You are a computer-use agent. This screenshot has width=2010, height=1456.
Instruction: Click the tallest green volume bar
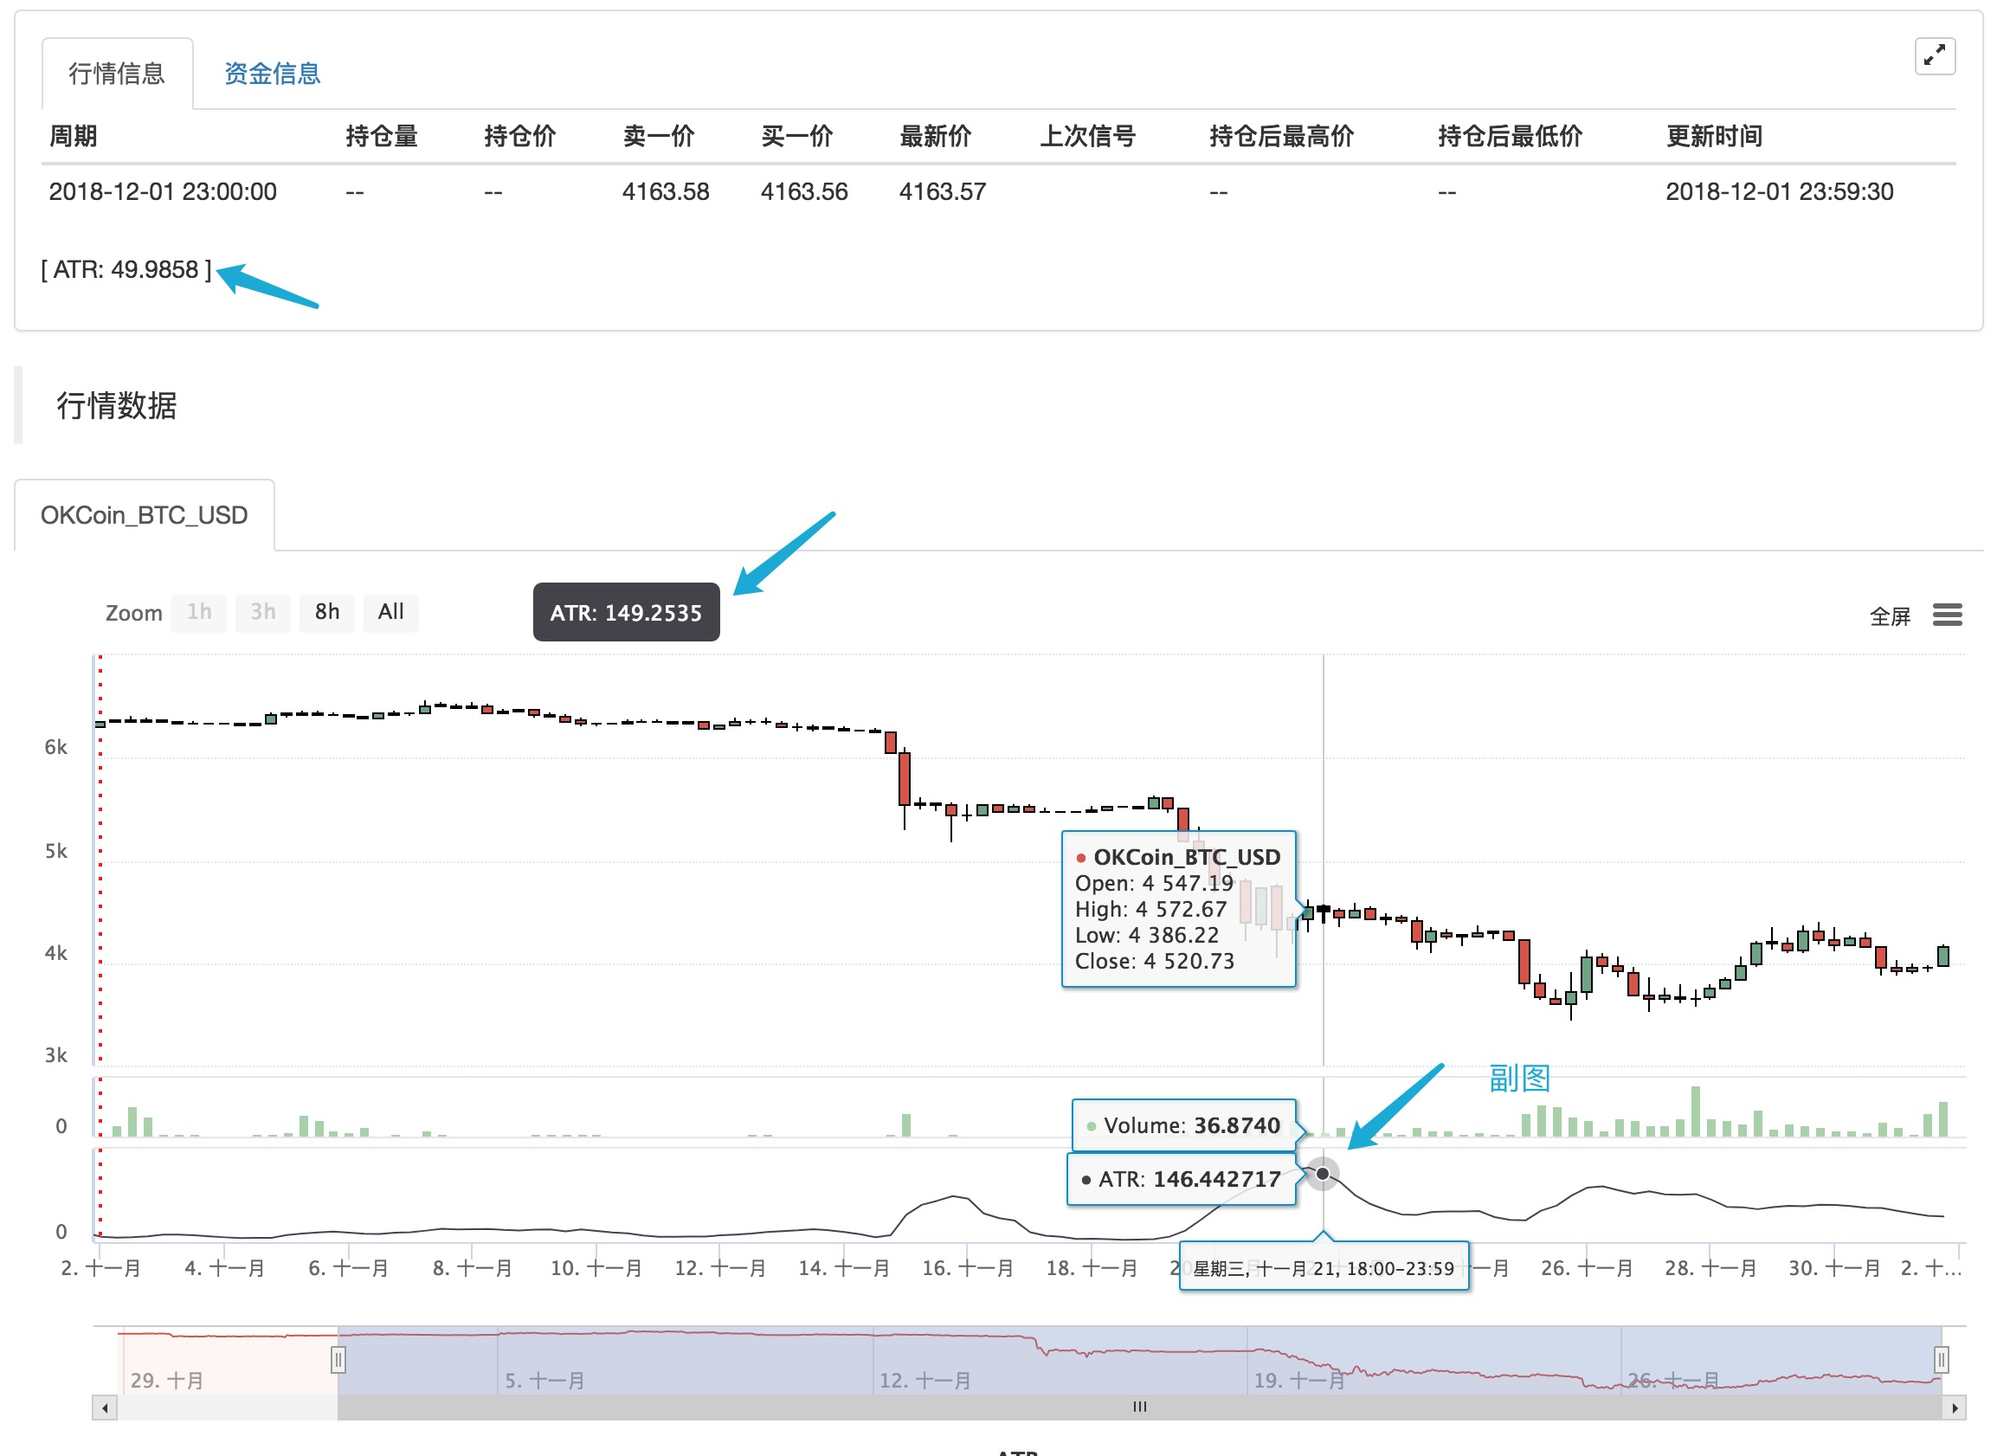pyautogui.click(x=1696, y=1111)
